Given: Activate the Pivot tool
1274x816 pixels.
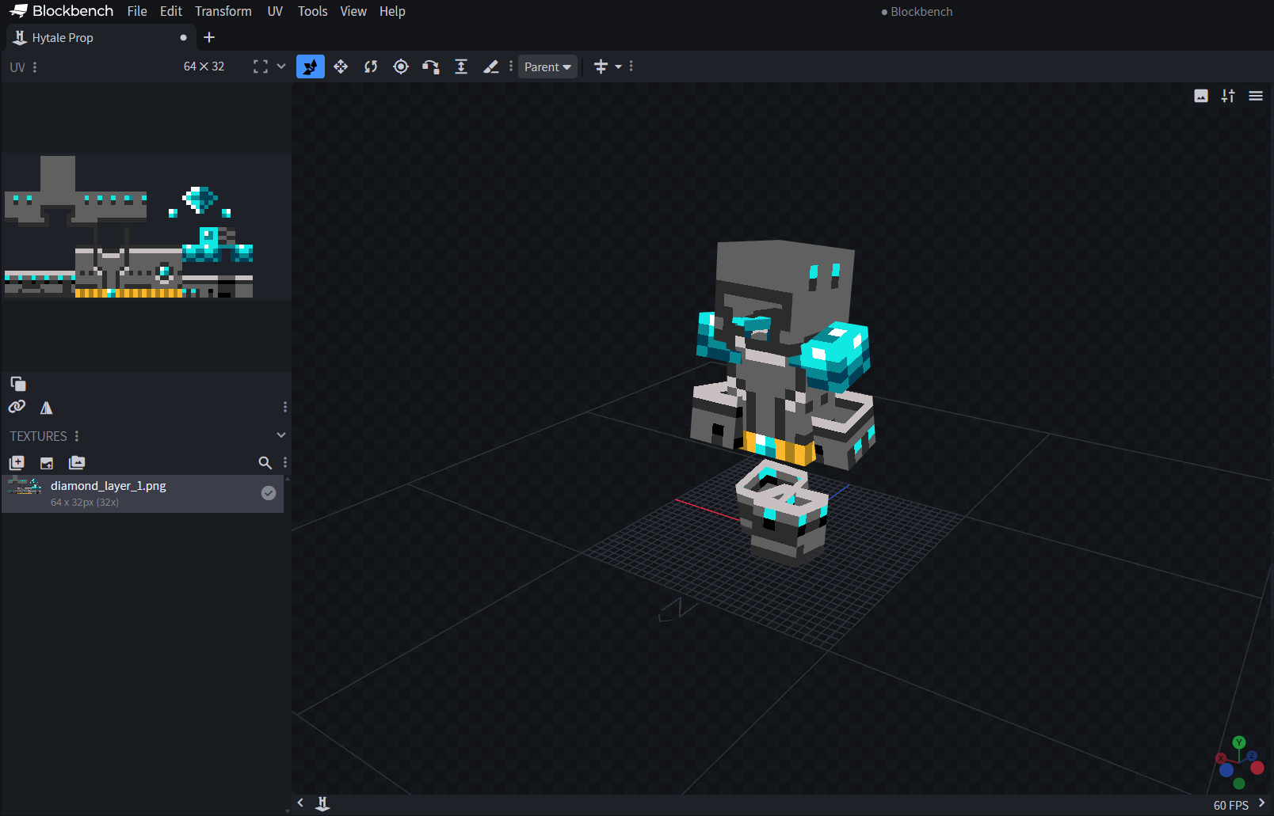Looking at the screenshot, I should point(401,66).
